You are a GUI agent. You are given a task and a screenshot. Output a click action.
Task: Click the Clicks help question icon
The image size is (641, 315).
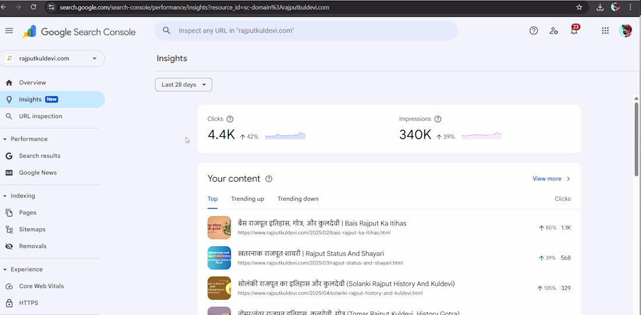(x=230, y=119)
